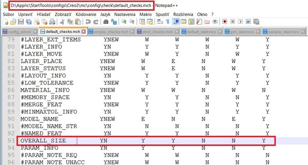This screenshot has width=308, height=165.
Task: Close the default_start.mcs tab
Action: tap(220, 32)
